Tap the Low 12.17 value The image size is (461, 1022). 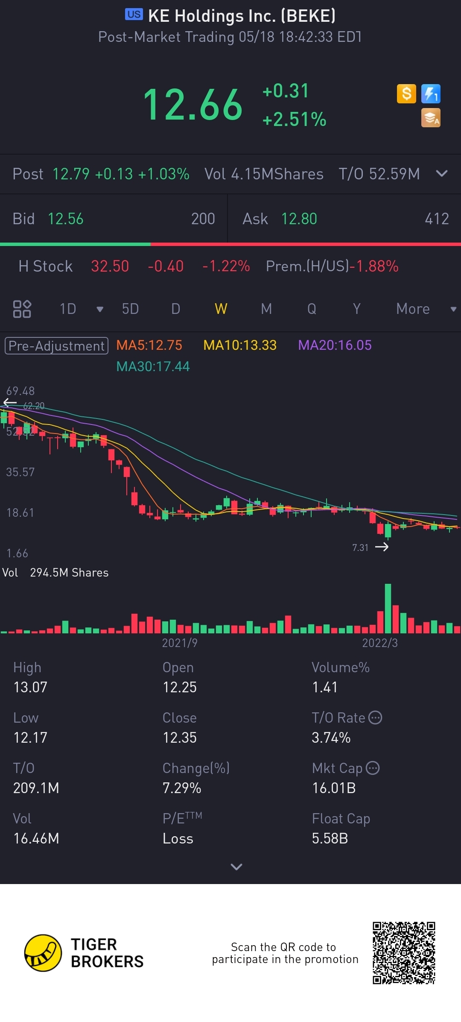point(30,738)
